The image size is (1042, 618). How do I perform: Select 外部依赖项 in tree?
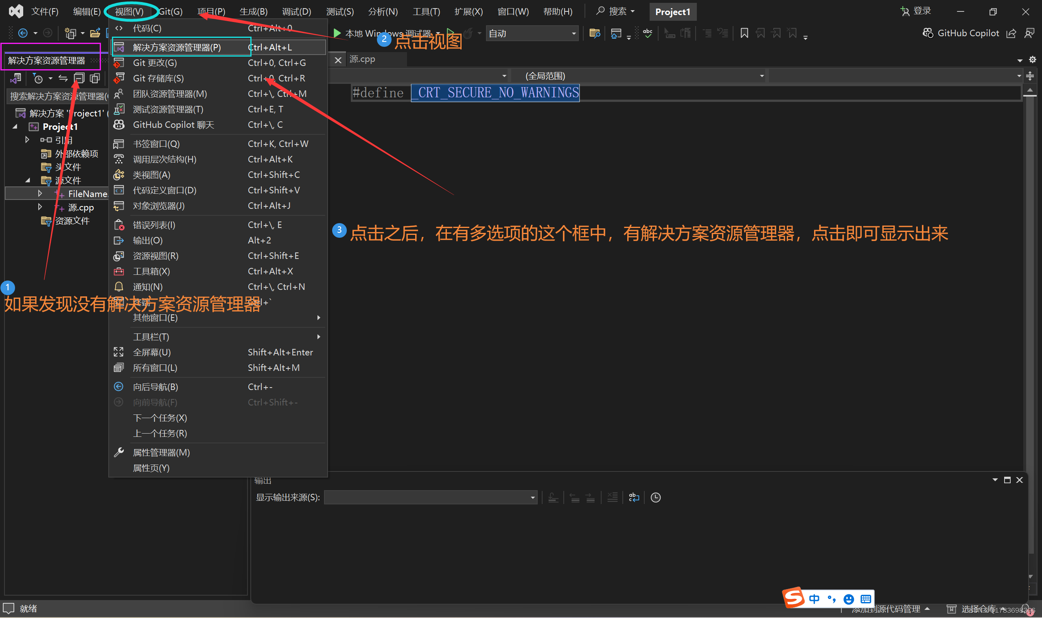pyautogui.click(x=77, y=153)
